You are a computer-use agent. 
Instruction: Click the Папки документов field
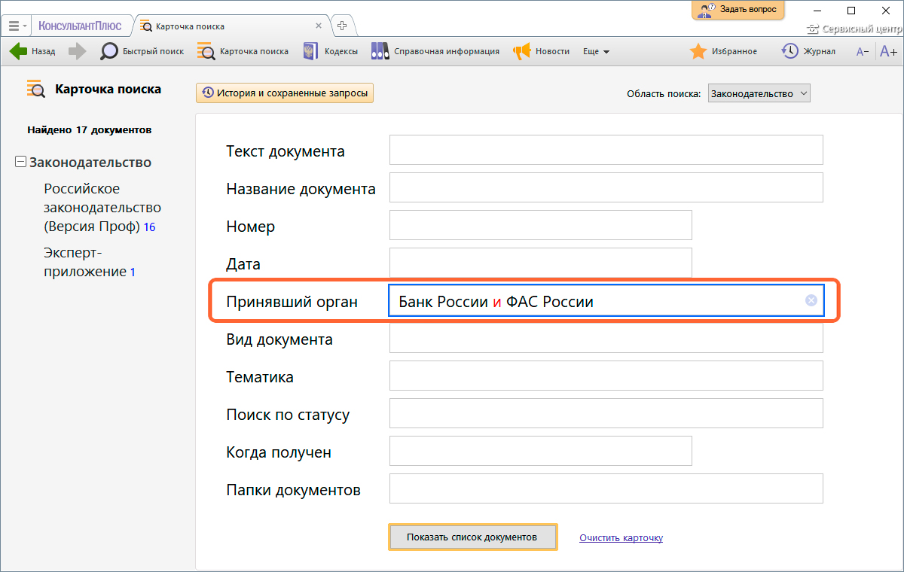pos(606,488)
